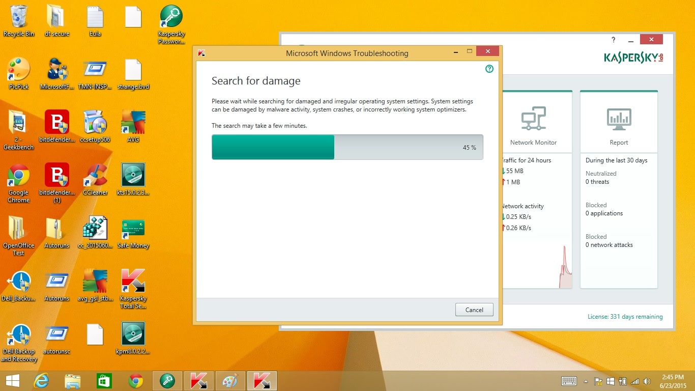Select the bitdefender (1) installer icon
The image size is (695, 391).
(x=57, y=183)
